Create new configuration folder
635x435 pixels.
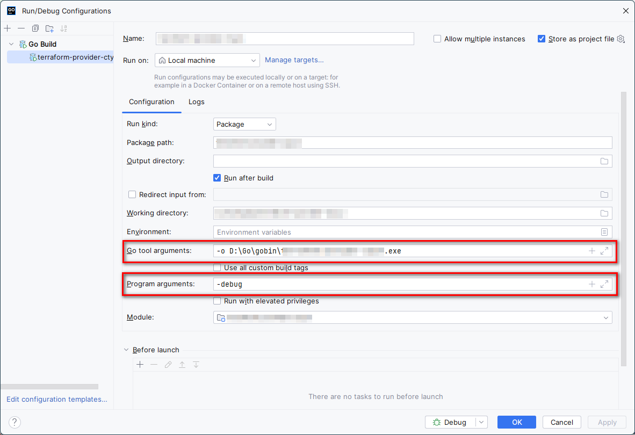pyautogui.click(x=49, y=28)
